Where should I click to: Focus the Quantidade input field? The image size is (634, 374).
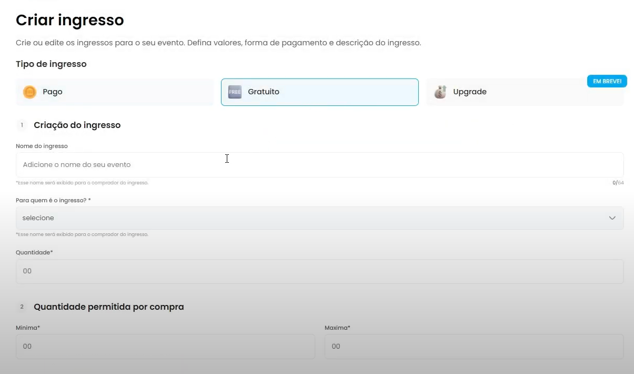tap(320, 271)
